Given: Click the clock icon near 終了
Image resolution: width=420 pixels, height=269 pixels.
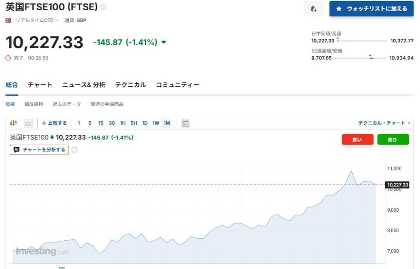Looking at the screenshot, I should pos(8,58).
